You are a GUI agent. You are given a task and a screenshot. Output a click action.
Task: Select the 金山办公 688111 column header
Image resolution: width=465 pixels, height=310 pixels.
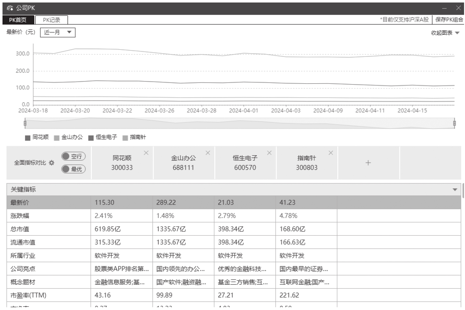coord(184,163)
